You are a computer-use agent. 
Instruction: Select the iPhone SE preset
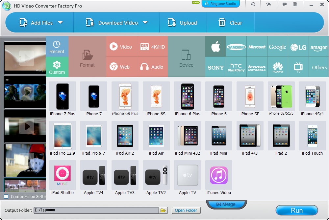coord(250,99)
